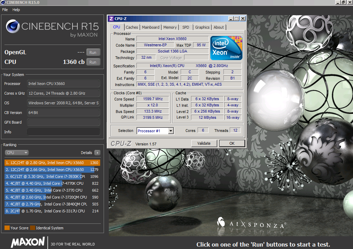Click the Cinebench title bar app icon
353x249 pixels.
(3, 2)
